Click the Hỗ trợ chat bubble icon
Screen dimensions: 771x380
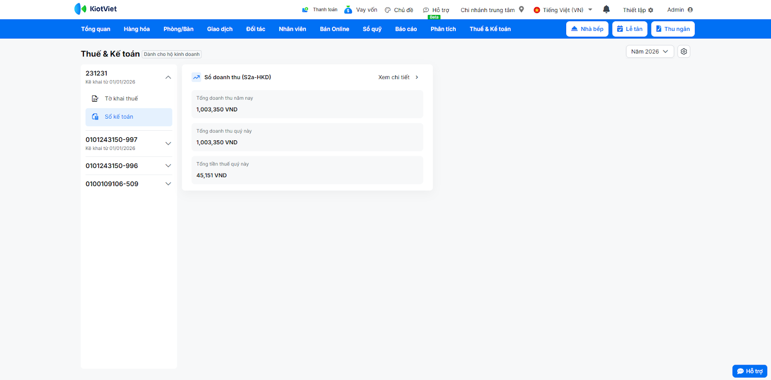pos(426,10)
